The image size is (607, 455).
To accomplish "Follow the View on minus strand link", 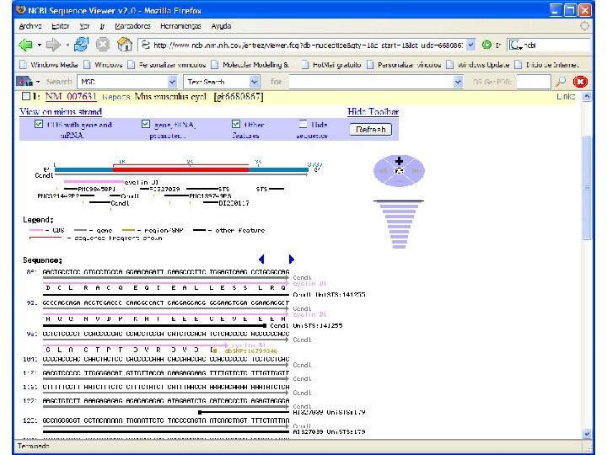I will coord(61,111).
